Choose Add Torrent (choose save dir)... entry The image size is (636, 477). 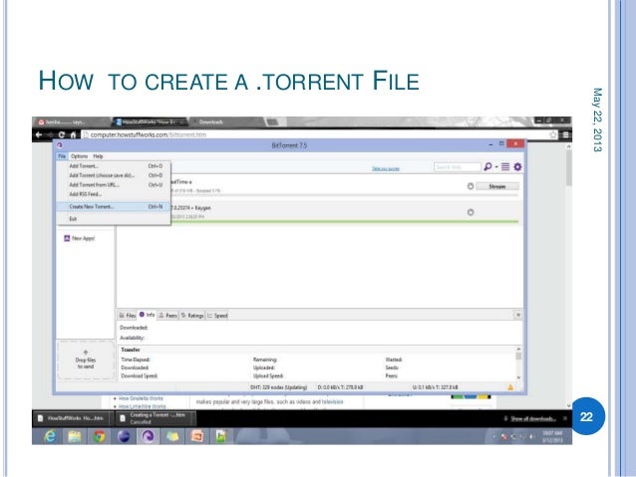[114, 175]
